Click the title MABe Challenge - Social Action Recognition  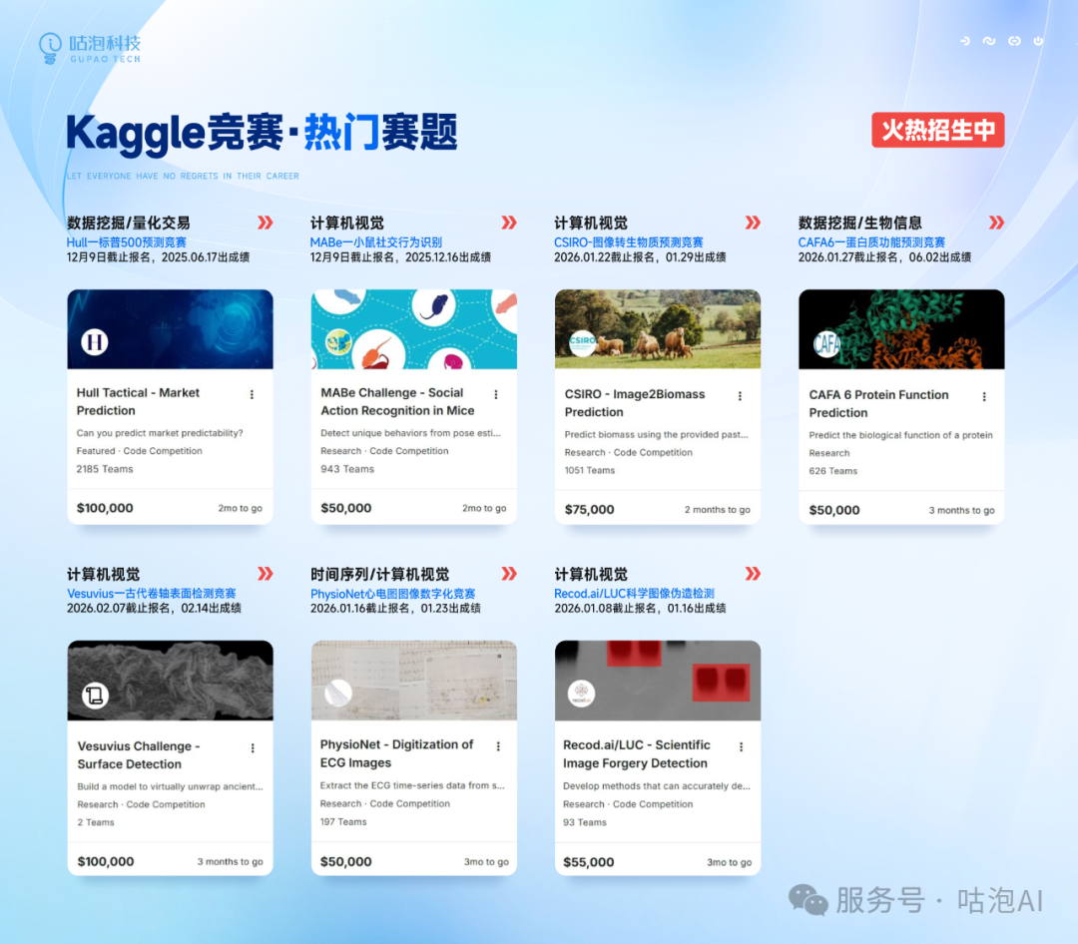pyautogui.click(x=397, y=401)
